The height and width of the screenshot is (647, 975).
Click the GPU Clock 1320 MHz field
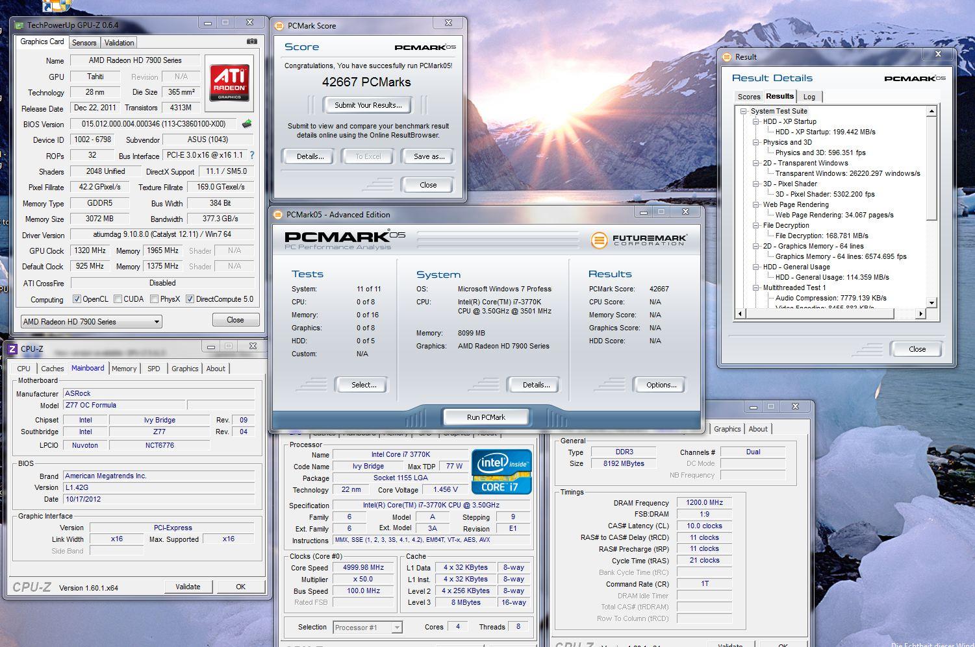click(90, 250)
